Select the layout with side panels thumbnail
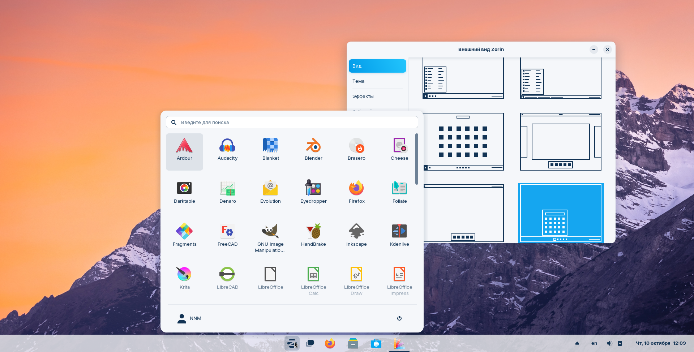The width and height of the screenshot is (694, 352). [x=561, y=142]
